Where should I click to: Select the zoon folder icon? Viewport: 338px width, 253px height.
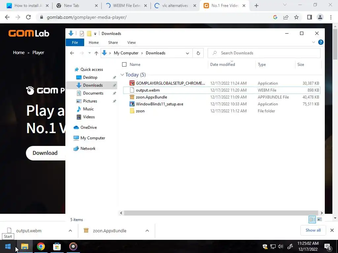[132, 111]
